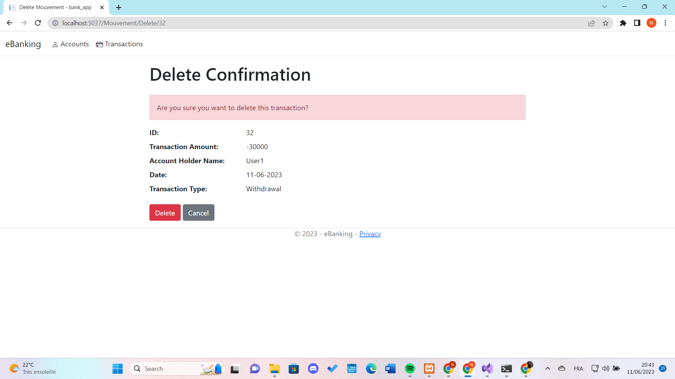
Task: Open the Privacy link in footer
Action: 370,234
